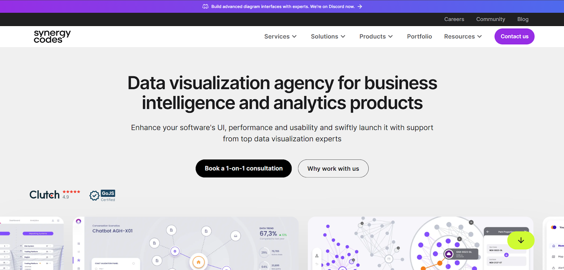Open the Clutch 4.9 rating badge
This screenshot has width=564, height=270.
point(55,195)
